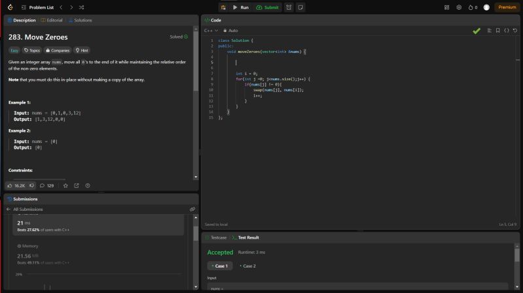The height and width of the screenshot is (293, 523).
Task: Reset code to default icon
Action: 515,31
